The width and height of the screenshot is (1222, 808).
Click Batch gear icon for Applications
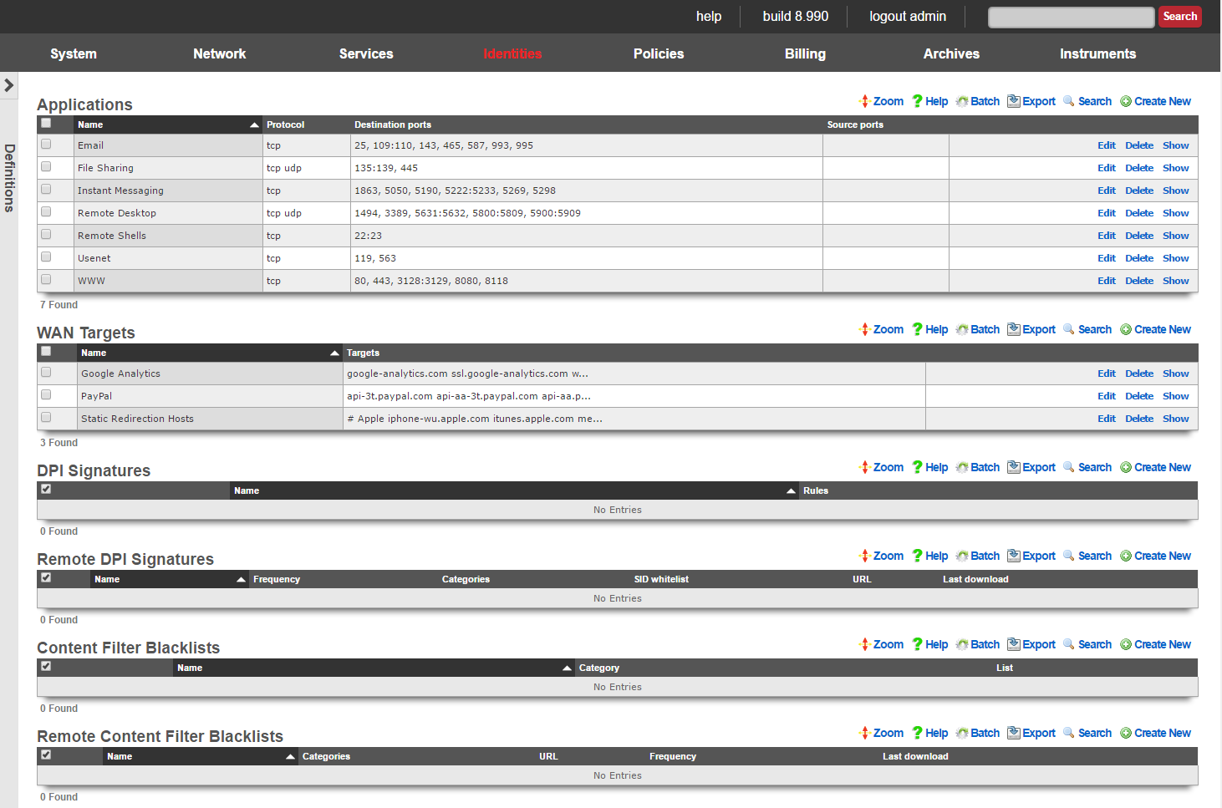(x=962, y=101)
